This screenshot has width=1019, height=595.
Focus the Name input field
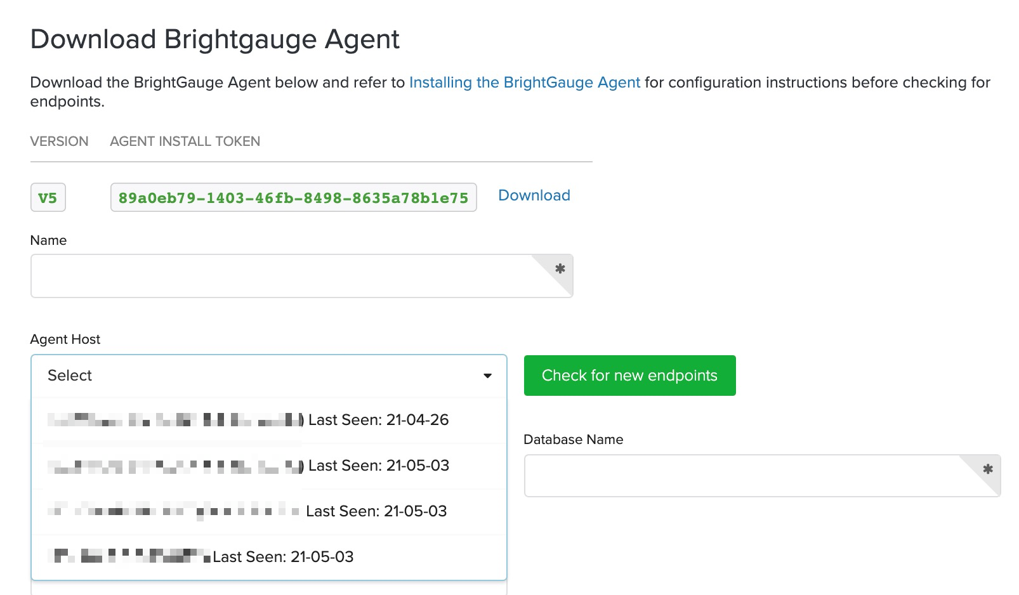(x=301, y=276)
